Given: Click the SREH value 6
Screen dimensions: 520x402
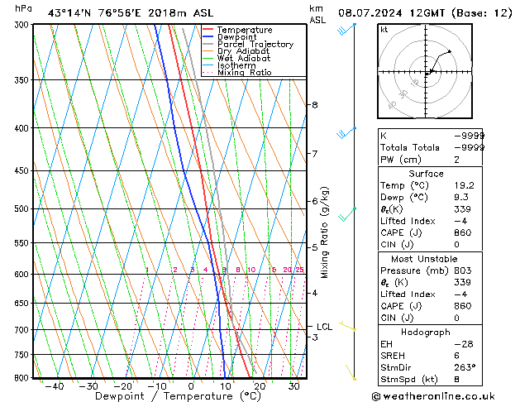Looking at the screenshot, I should [x=456, y=356].
